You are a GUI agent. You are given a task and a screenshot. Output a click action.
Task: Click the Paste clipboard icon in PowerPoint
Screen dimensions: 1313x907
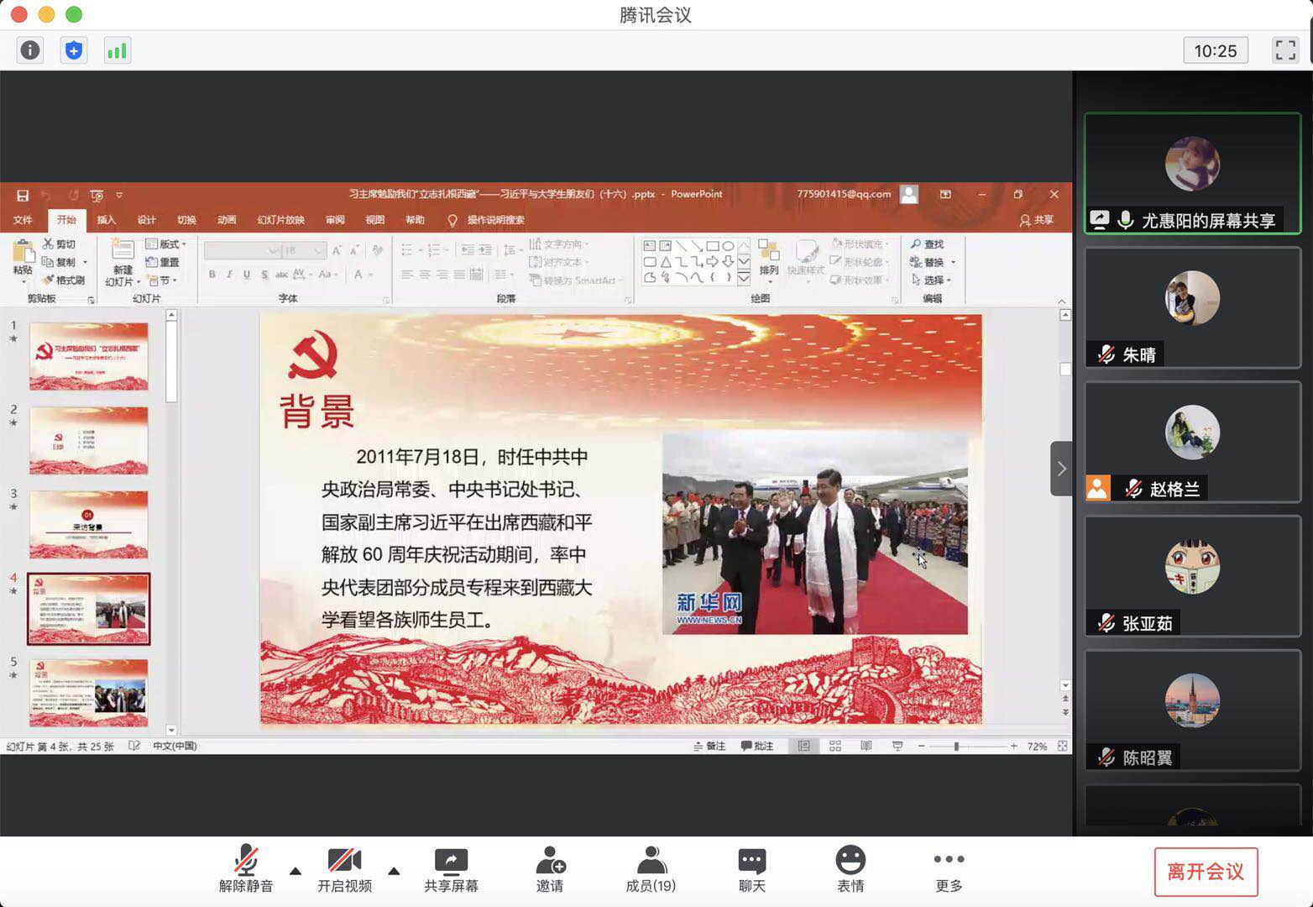23,251
